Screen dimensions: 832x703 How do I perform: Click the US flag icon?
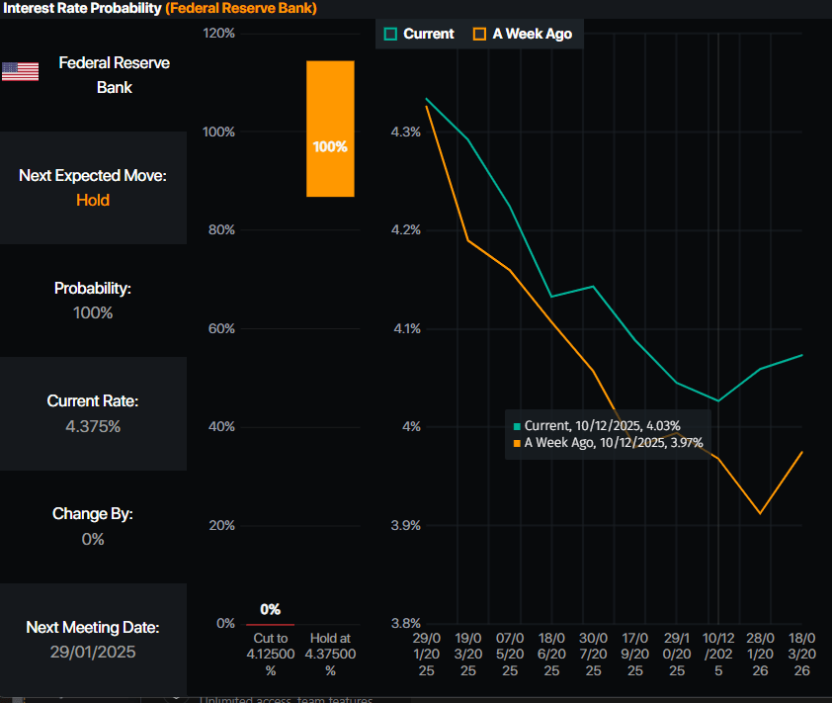click(x=20, y=71)
